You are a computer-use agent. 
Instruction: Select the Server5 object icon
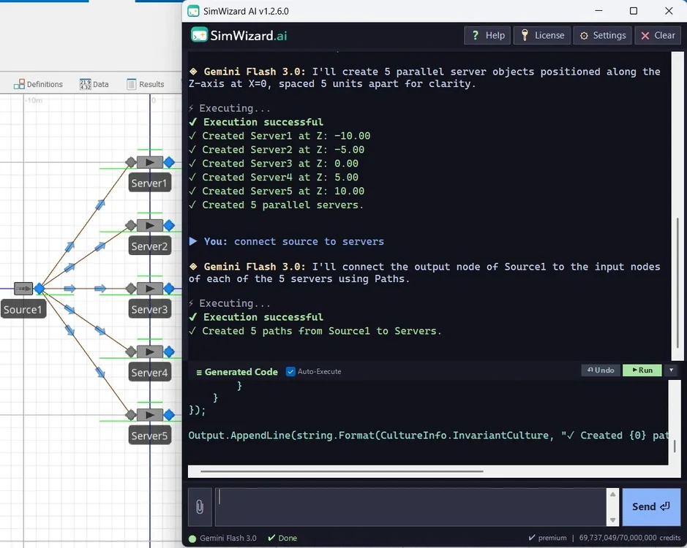click(x=150, y=414)
